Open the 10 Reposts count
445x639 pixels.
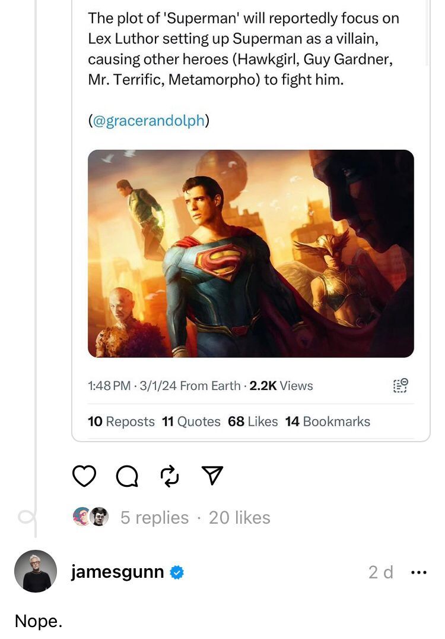pyautogui.click(x=121, y=421)
